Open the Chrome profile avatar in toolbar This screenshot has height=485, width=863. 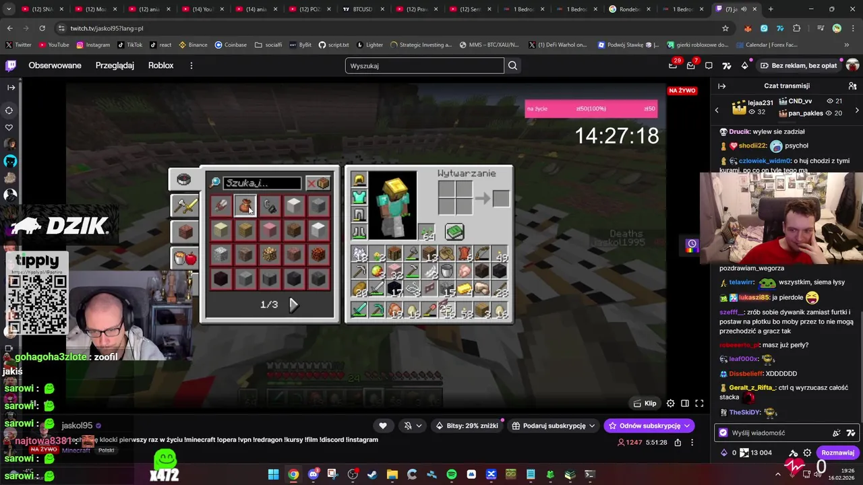837,28
